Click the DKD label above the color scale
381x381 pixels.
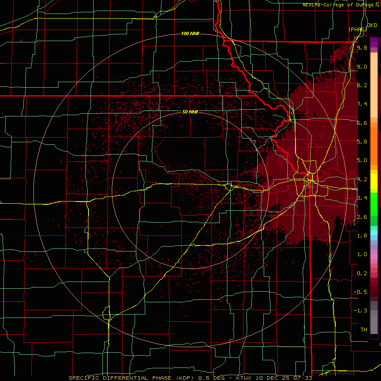point(372,25)
